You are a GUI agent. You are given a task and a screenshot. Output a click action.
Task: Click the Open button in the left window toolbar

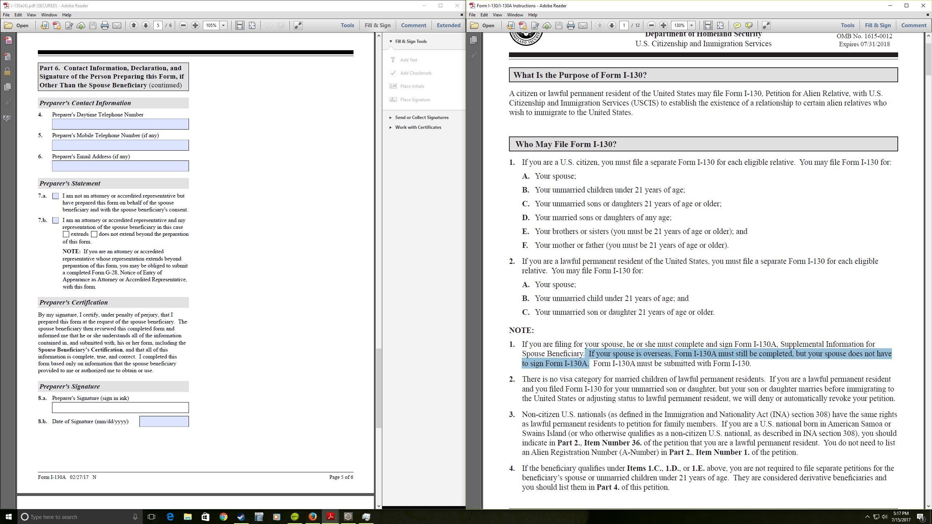(17, 25)
